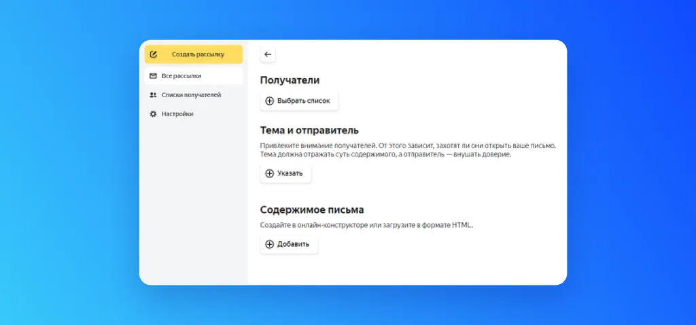Screen dimensions: 696x325
Task: Click the gear icon beside 'Настройки'
Action: tap(153, 114)
